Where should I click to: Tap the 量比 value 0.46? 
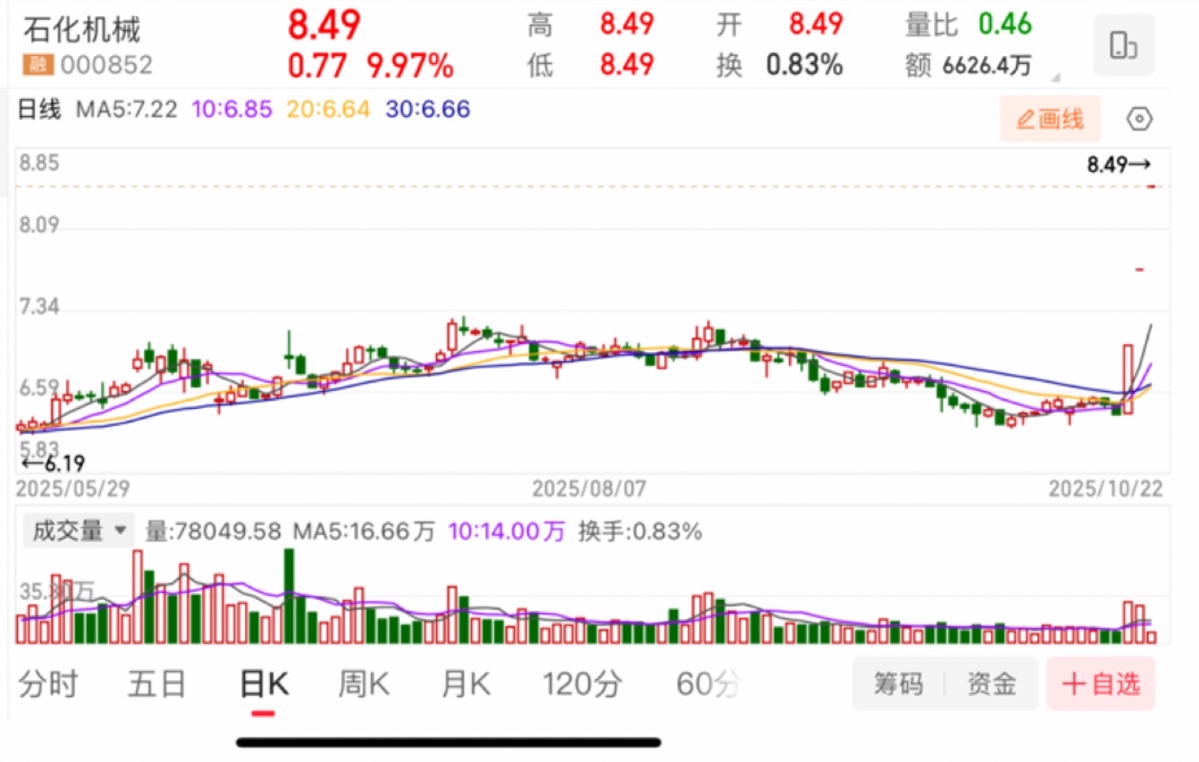(1005, 24)
